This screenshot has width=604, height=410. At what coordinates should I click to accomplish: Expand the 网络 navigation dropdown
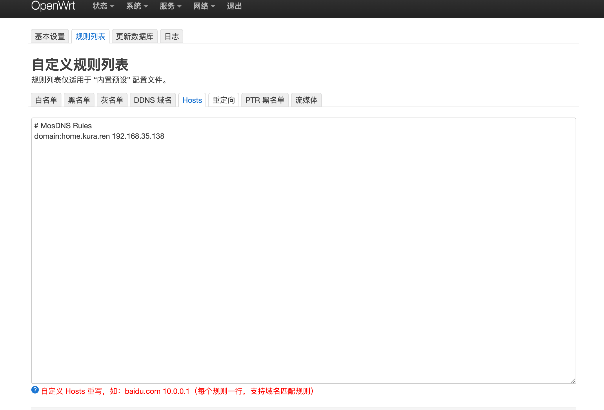pyautogui.click(x=204, y=6)
